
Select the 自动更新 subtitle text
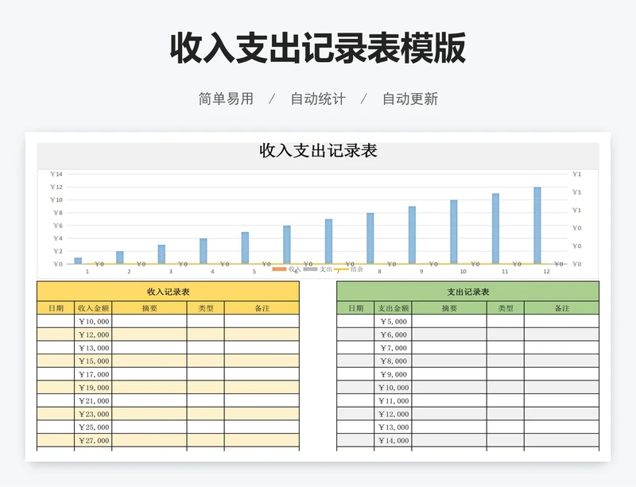click(410, 99)
